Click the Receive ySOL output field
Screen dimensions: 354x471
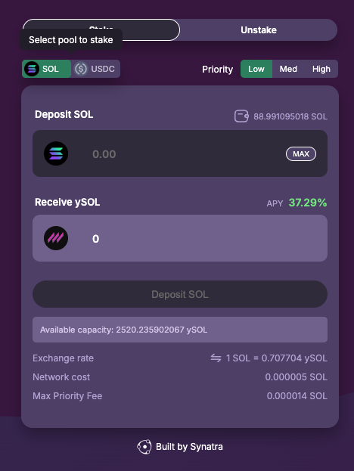180,238
